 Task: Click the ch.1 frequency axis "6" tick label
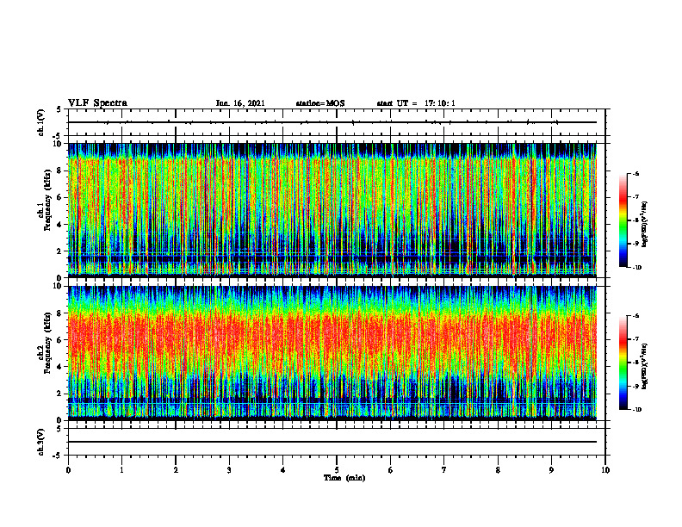coord(60,197)
